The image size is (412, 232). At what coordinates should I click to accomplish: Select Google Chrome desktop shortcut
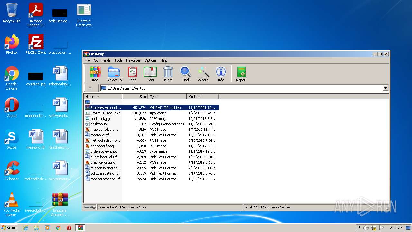[12, 78]
